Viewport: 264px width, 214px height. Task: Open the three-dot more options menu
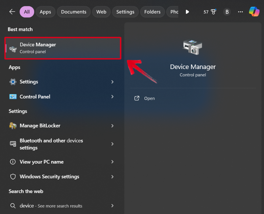pyautogui.click(x=240, y=12)
